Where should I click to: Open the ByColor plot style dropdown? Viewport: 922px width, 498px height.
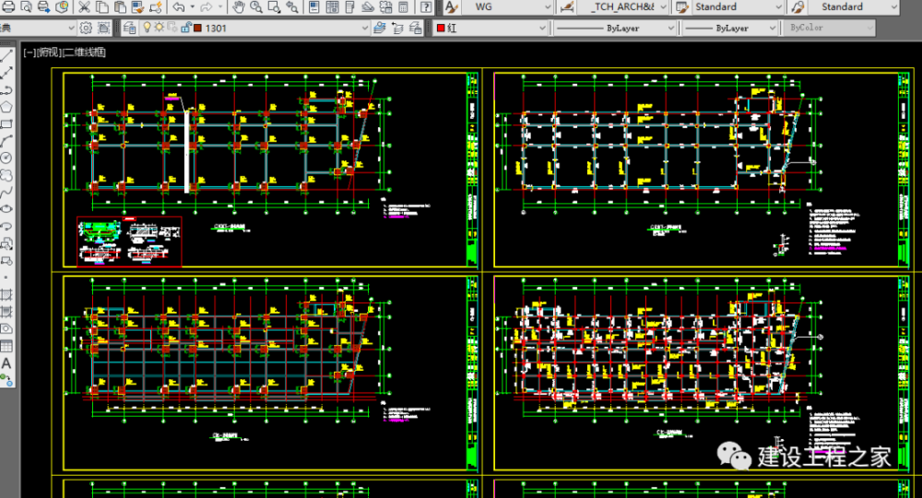click(x=829, y=28)
